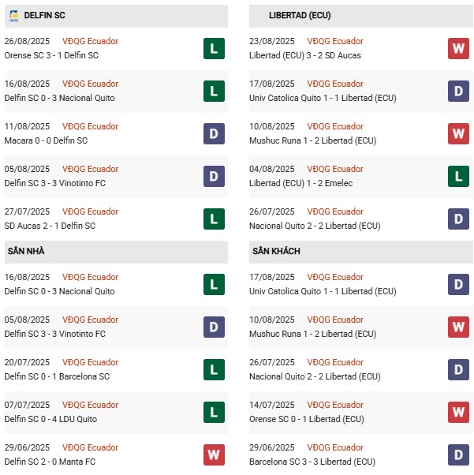Click the 14/07/2025 match date

tap(273, 405)
